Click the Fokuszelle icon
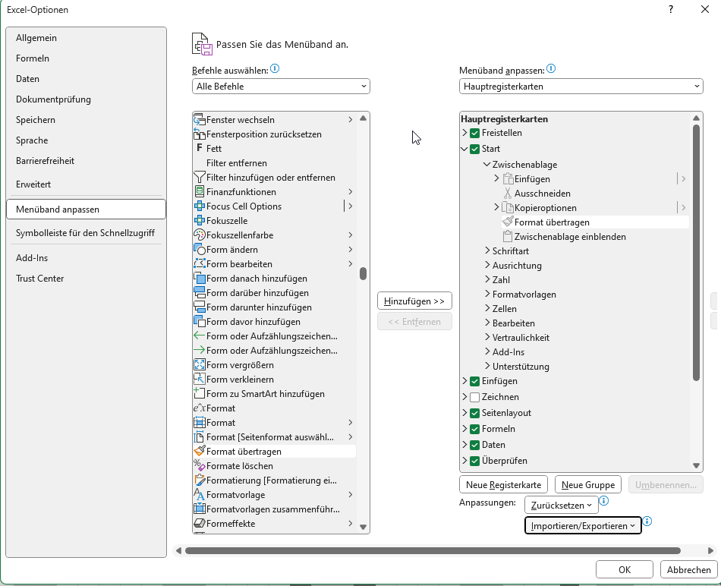 click(x=199, y=221)
